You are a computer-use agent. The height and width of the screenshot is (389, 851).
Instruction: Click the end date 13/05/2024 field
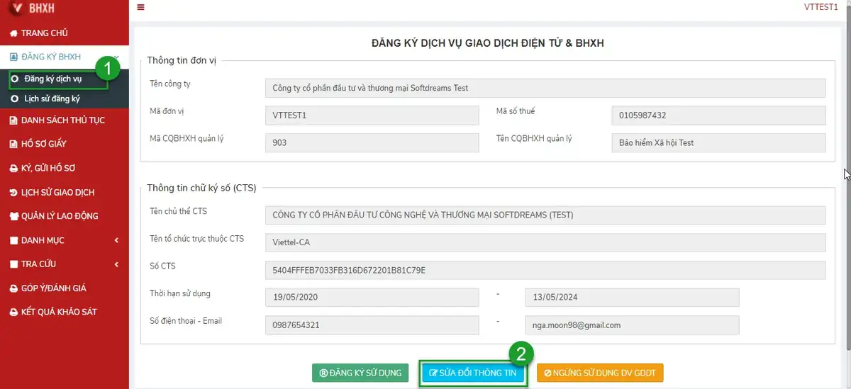(x=632, y=298)
